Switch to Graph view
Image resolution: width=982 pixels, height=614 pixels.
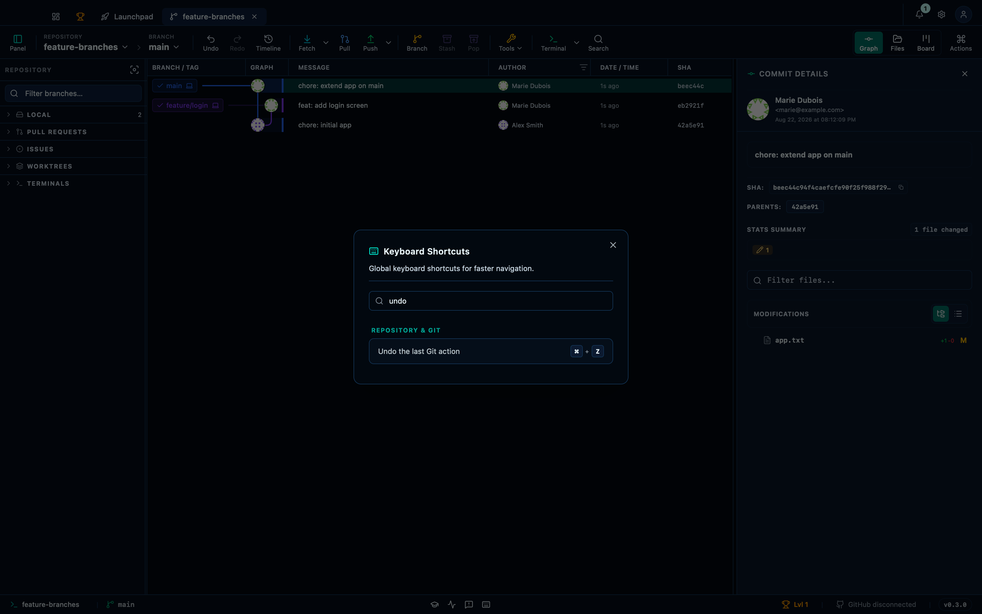point(868,43)
